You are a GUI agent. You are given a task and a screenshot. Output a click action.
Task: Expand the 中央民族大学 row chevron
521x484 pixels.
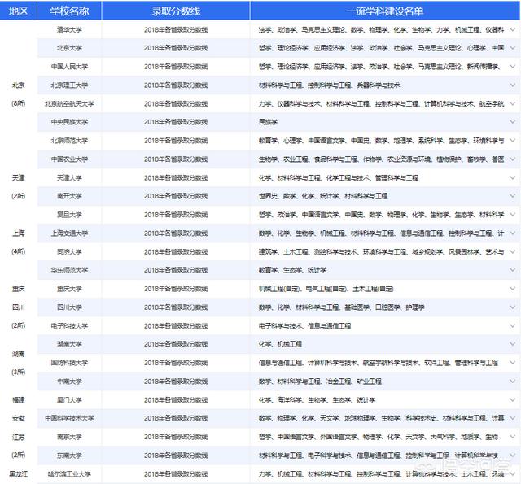[512, 122]
